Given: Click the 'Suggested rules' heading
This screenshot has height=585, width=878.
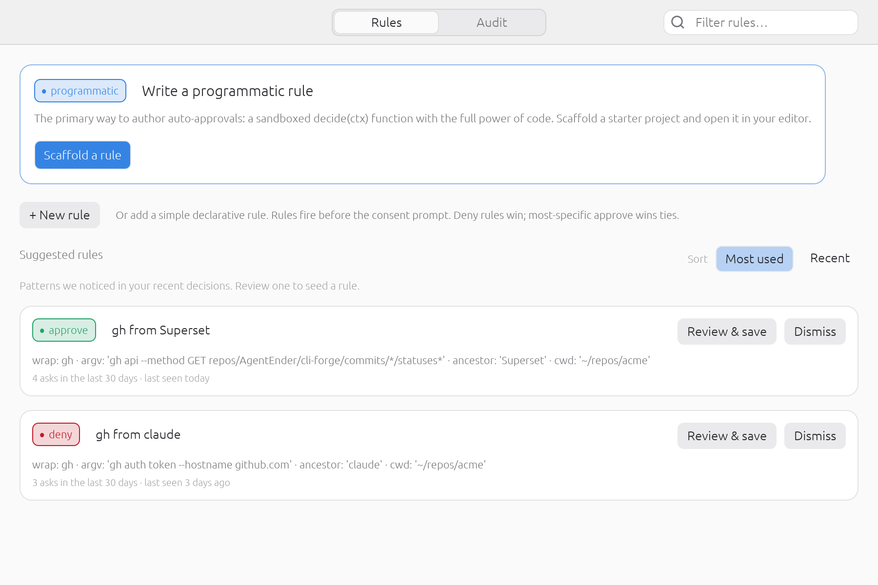Looking at the screenshot, I should click(x=61, y=254).
